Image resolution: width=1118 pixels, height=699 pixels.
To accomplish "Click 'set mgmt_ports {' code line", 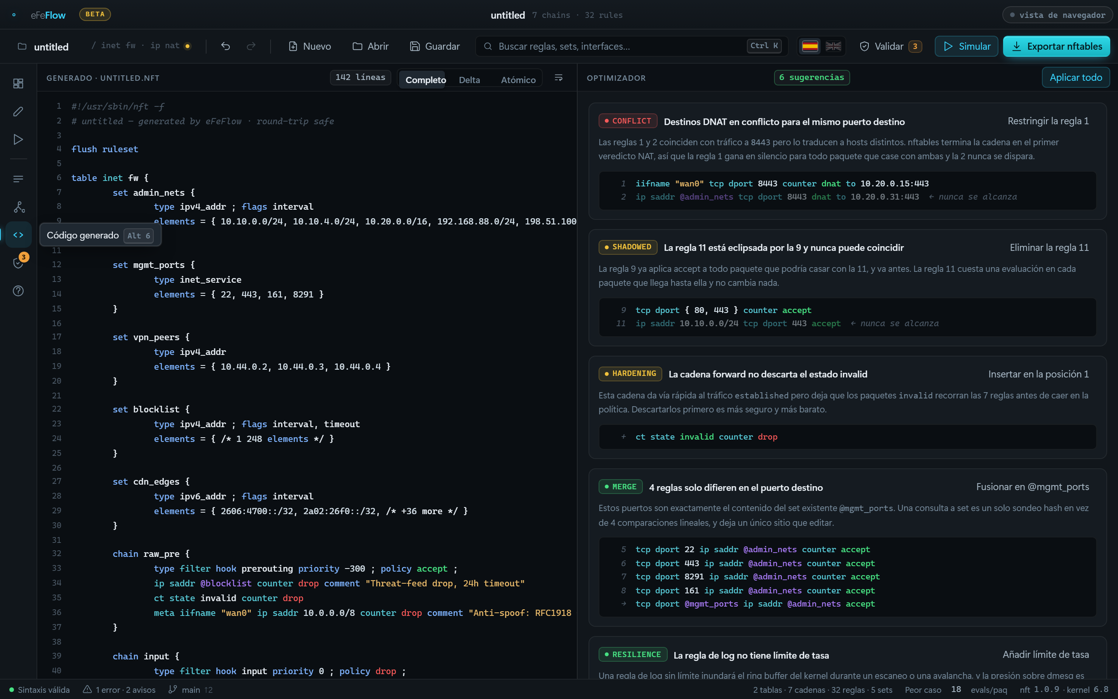I will click(154, 265).
